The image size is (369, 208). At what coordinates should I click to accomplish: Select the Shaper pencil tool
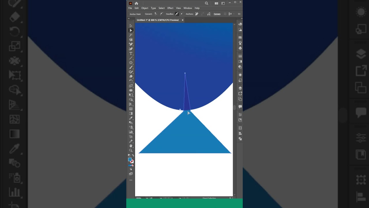click(131, 72)
